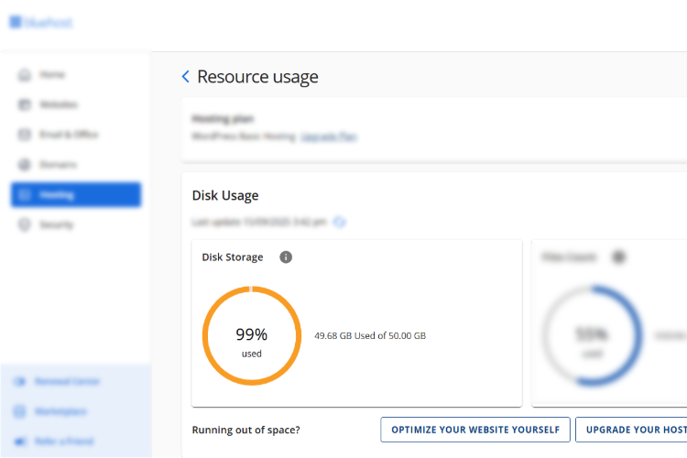
Task: Go to Refer a friend in sidebar
Action: [x=66, y=441]
